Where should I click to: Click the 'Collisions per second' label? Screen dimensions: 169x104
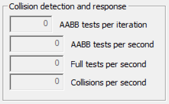(109, 82)
